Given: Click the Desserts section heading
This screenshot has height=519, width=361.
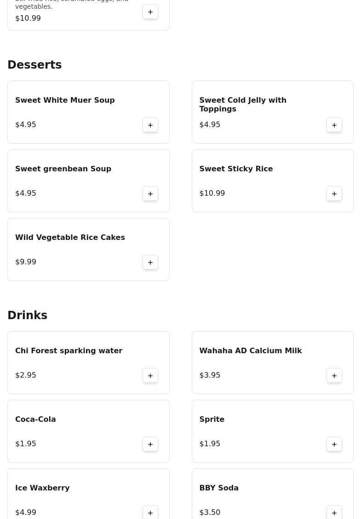Looking at the screenshot, I should 34,65.
